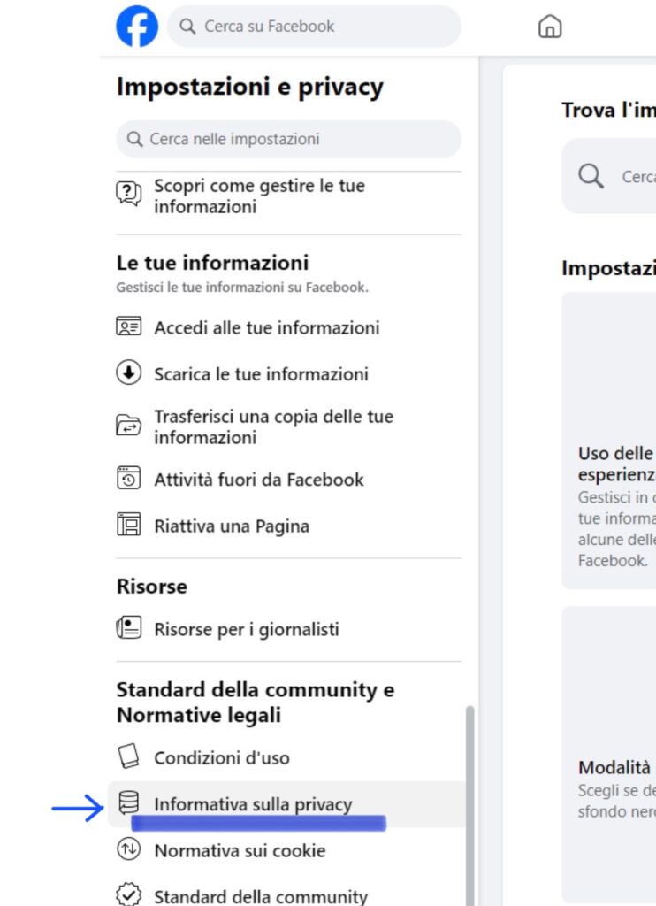Click the 'Attività fuori da Facebook' icon

point(129,480)
